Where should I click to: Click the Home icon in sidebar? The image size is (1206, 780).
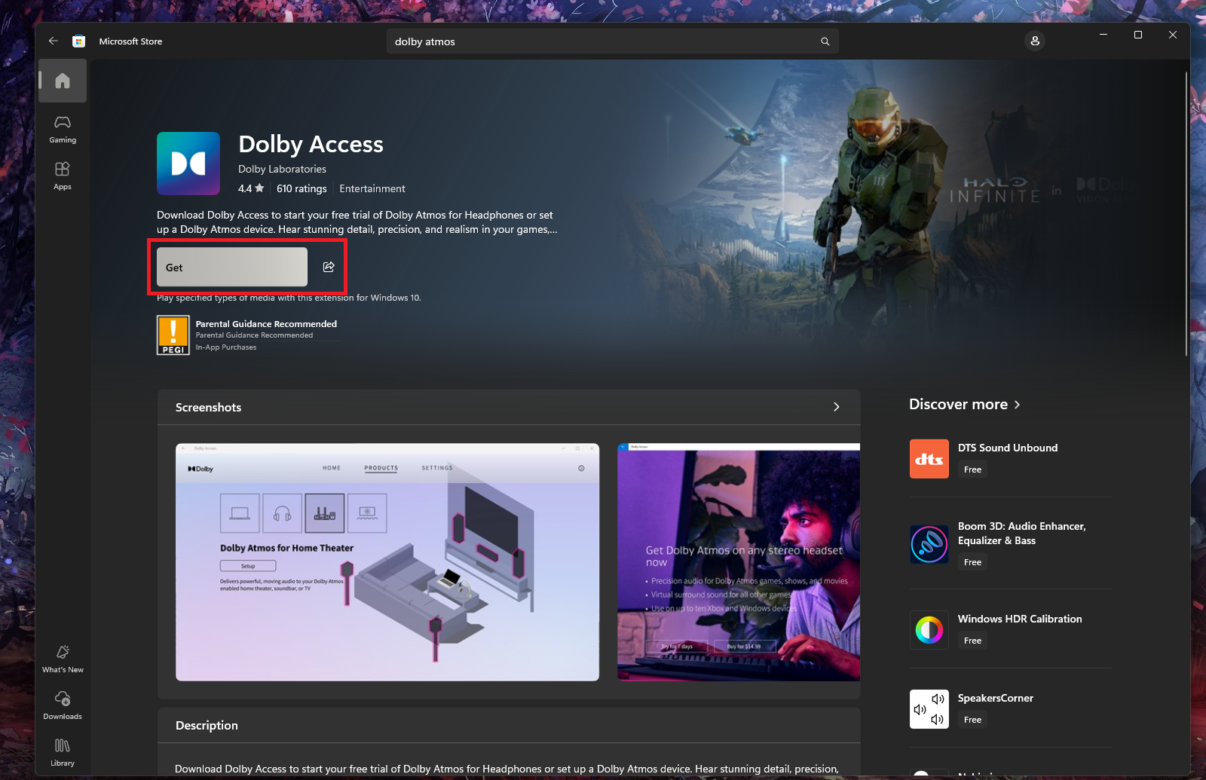point(63,81)
